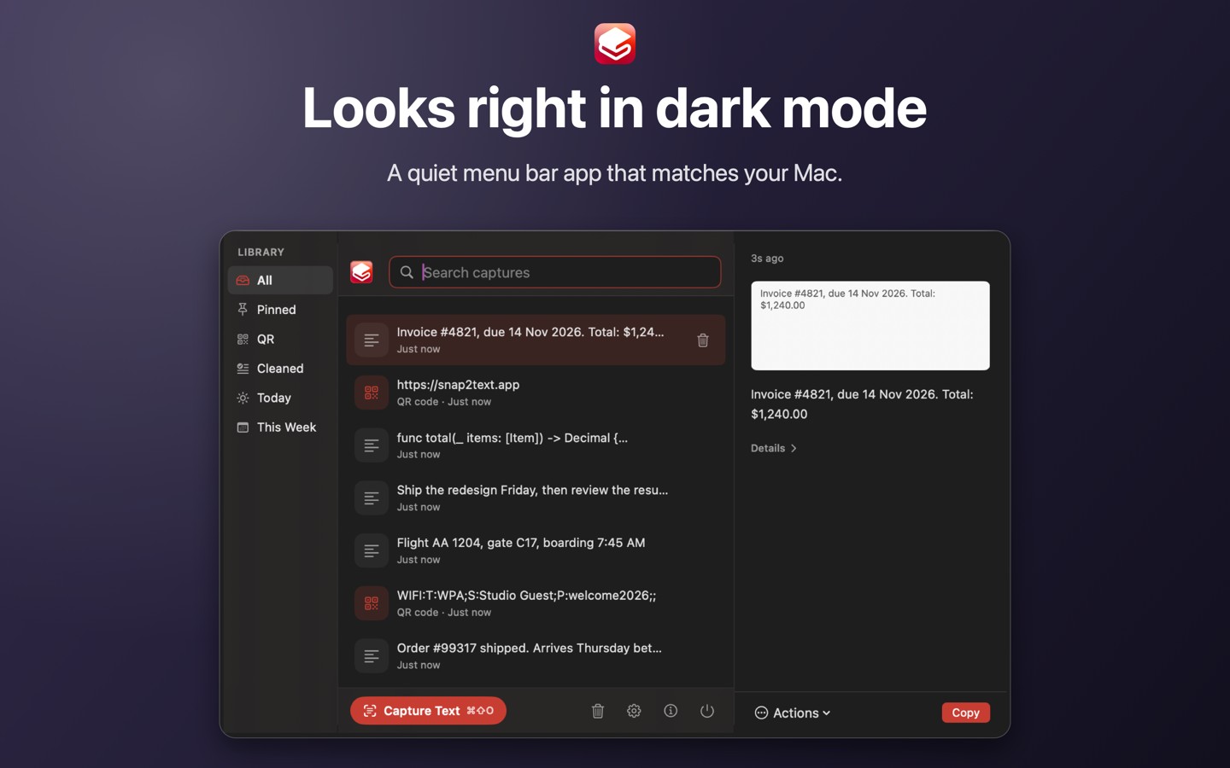Select the All library category
Image resolution: width=1230 pixels, height=768 pixels.
[x=280, y=280]
